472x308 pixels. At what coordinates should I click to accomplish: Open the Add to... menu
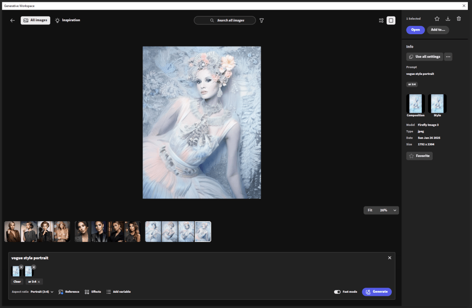coord(438,30)
